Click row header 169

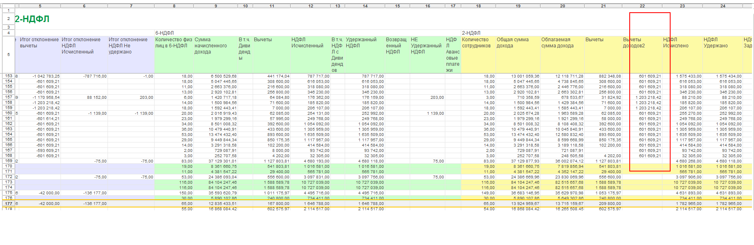[x=9, y=161]
